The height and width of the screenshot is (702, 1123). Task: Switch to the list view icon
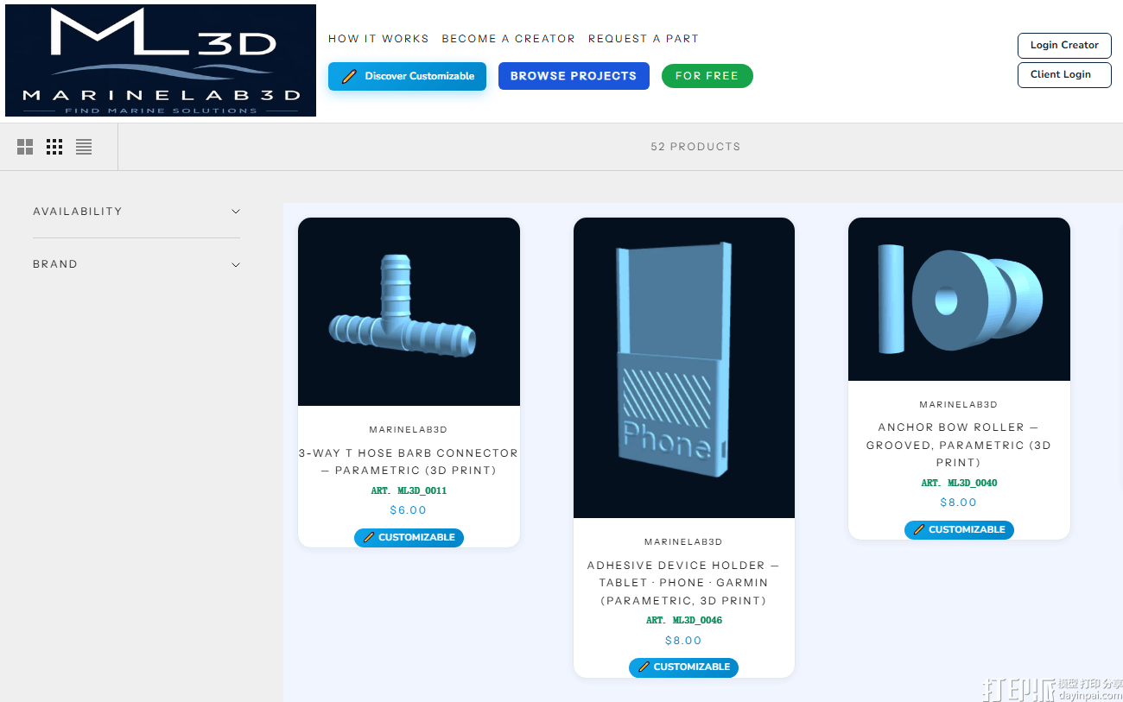pyautogui.click(x=84, y=147)
